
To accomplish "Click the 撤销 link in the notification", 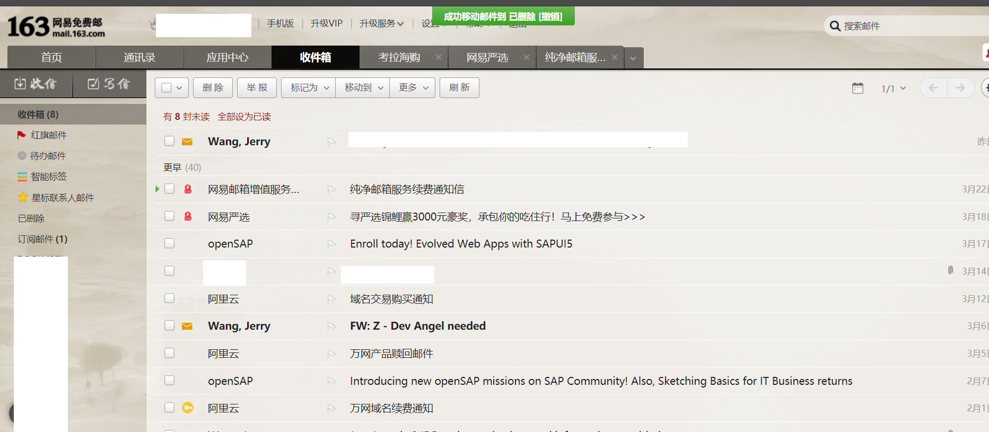I will [550, 16].
